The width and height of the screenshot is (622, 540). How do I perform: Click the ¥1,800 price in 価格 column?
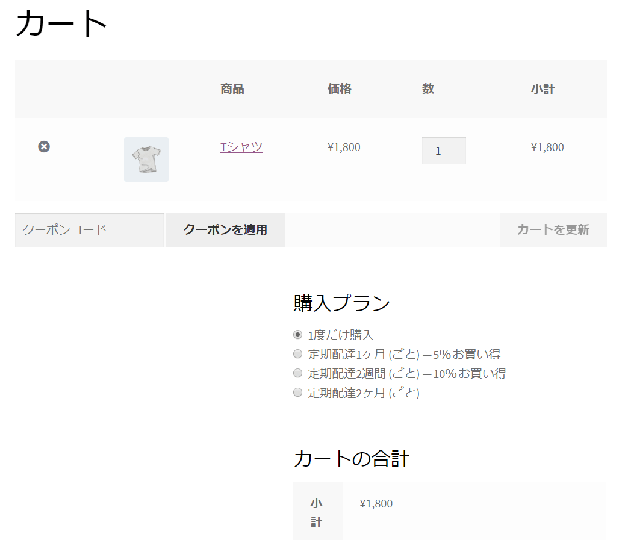point(344,147)
